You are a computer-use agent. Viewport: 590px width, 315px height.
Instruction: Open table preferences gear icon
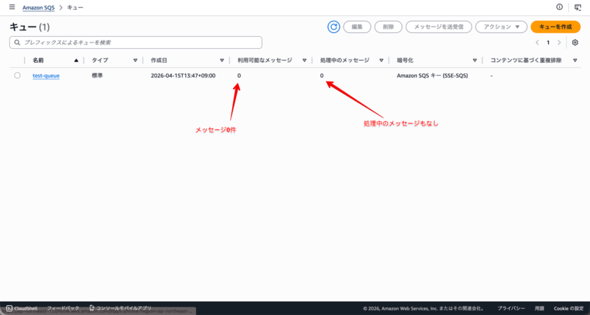(x=575, y=43)
